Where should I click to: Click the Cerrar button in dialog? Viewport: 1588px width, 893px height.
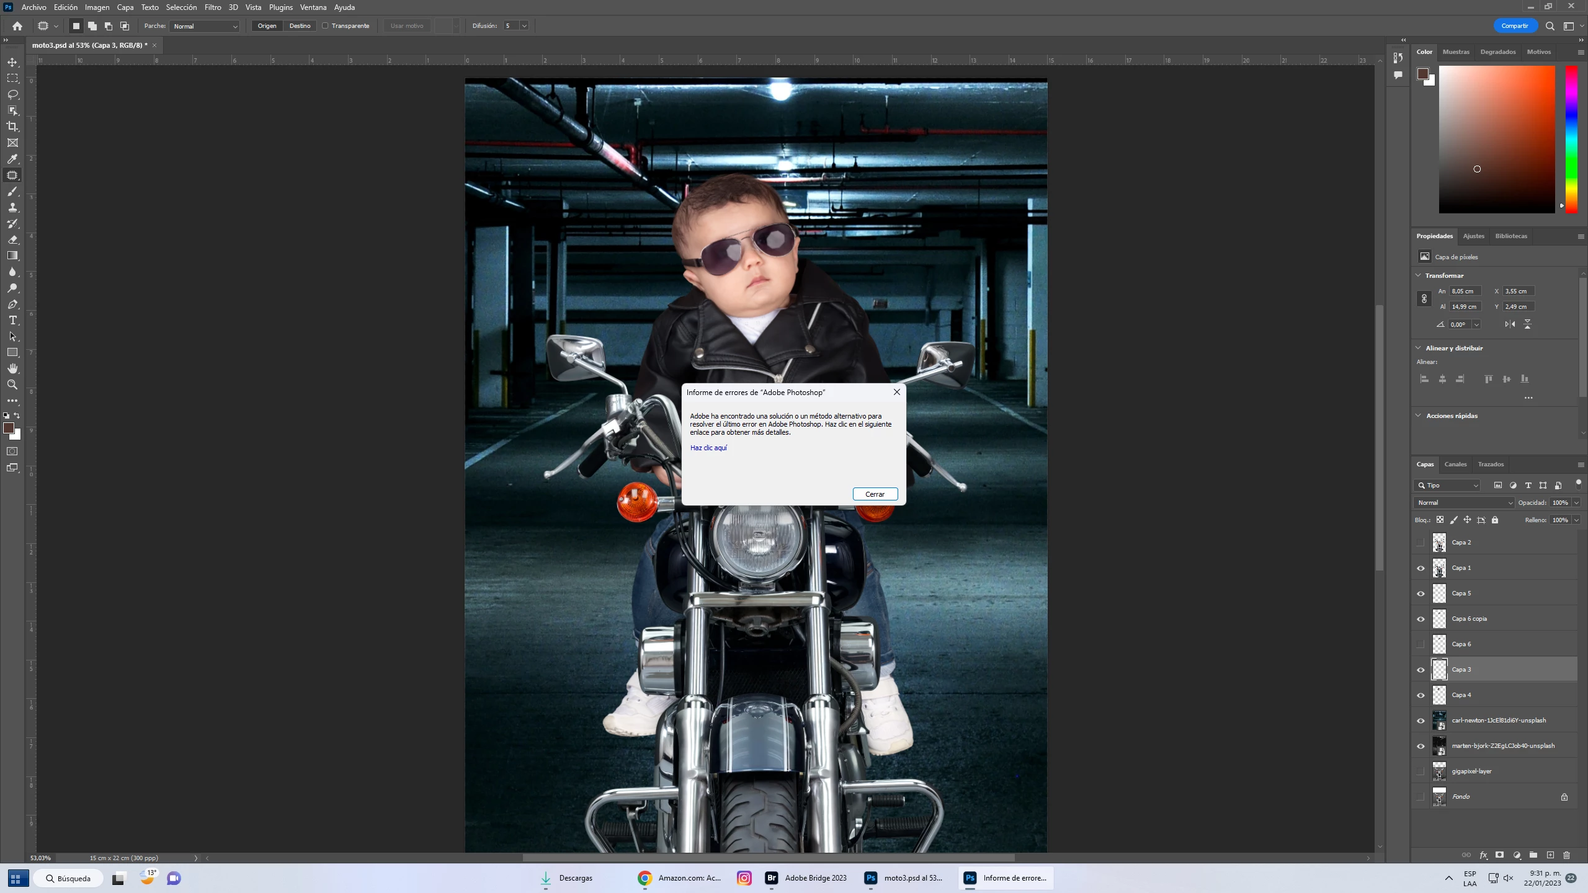tap(875, 494)
